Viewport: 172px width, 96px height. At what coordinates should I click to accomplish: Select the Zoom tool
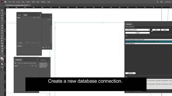point(2,54)
